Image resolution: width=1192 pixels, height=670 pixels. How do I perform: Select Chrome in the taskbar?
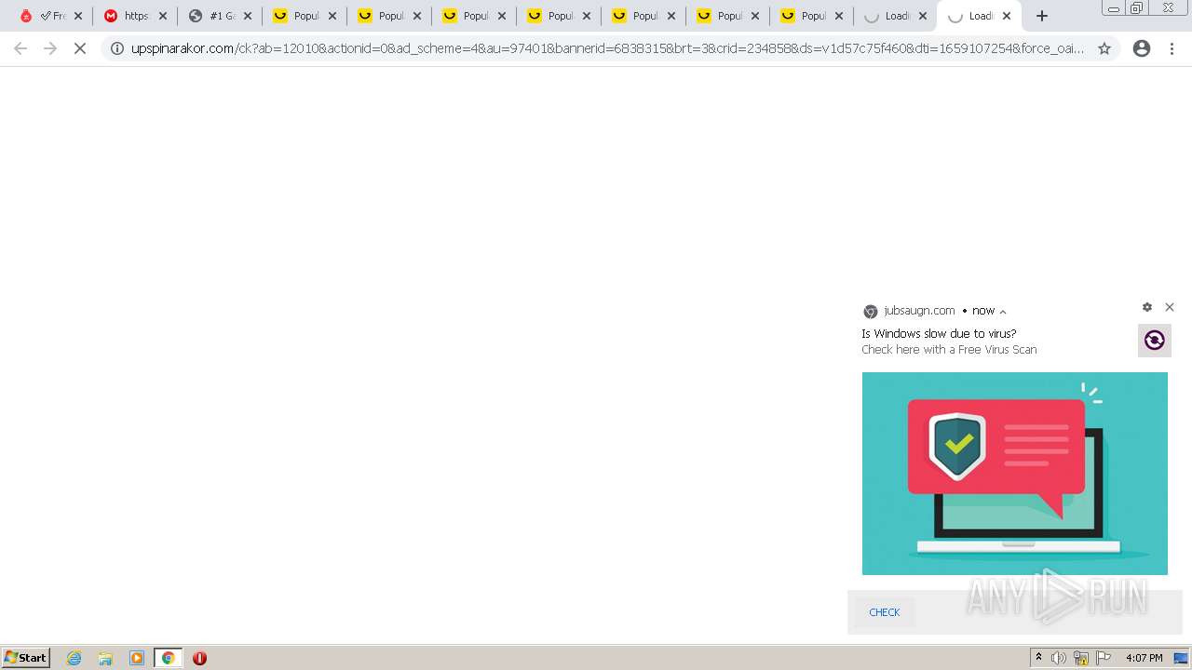click(169, 658)
